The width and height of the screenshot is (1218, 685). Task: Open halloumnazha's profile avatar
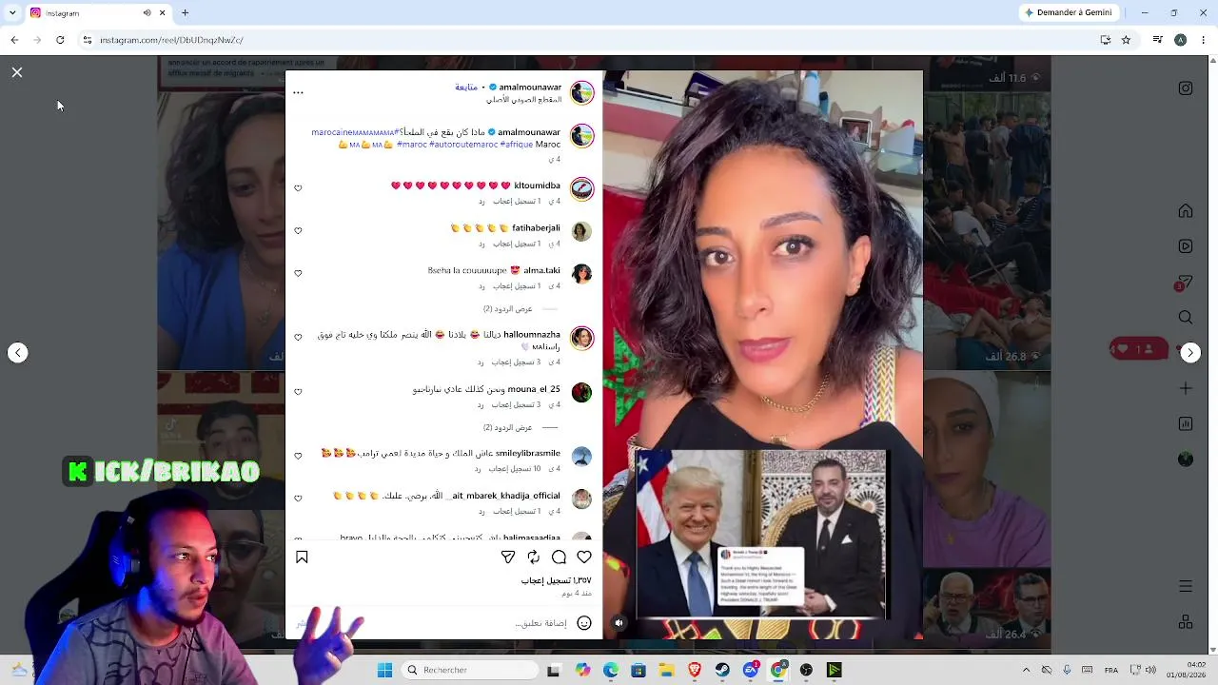tap(581, 338)
